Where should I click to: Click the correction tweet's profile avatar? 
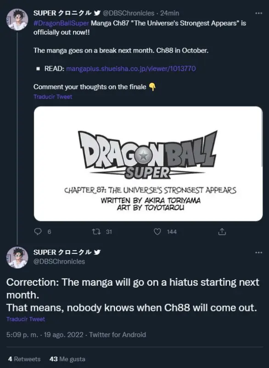17,258
